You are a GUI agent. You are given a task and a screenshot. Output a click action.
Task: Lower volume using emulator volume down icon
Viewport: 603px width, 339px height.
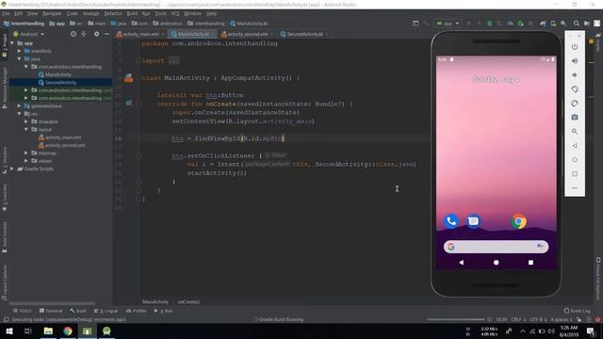[x=575, y=75]
